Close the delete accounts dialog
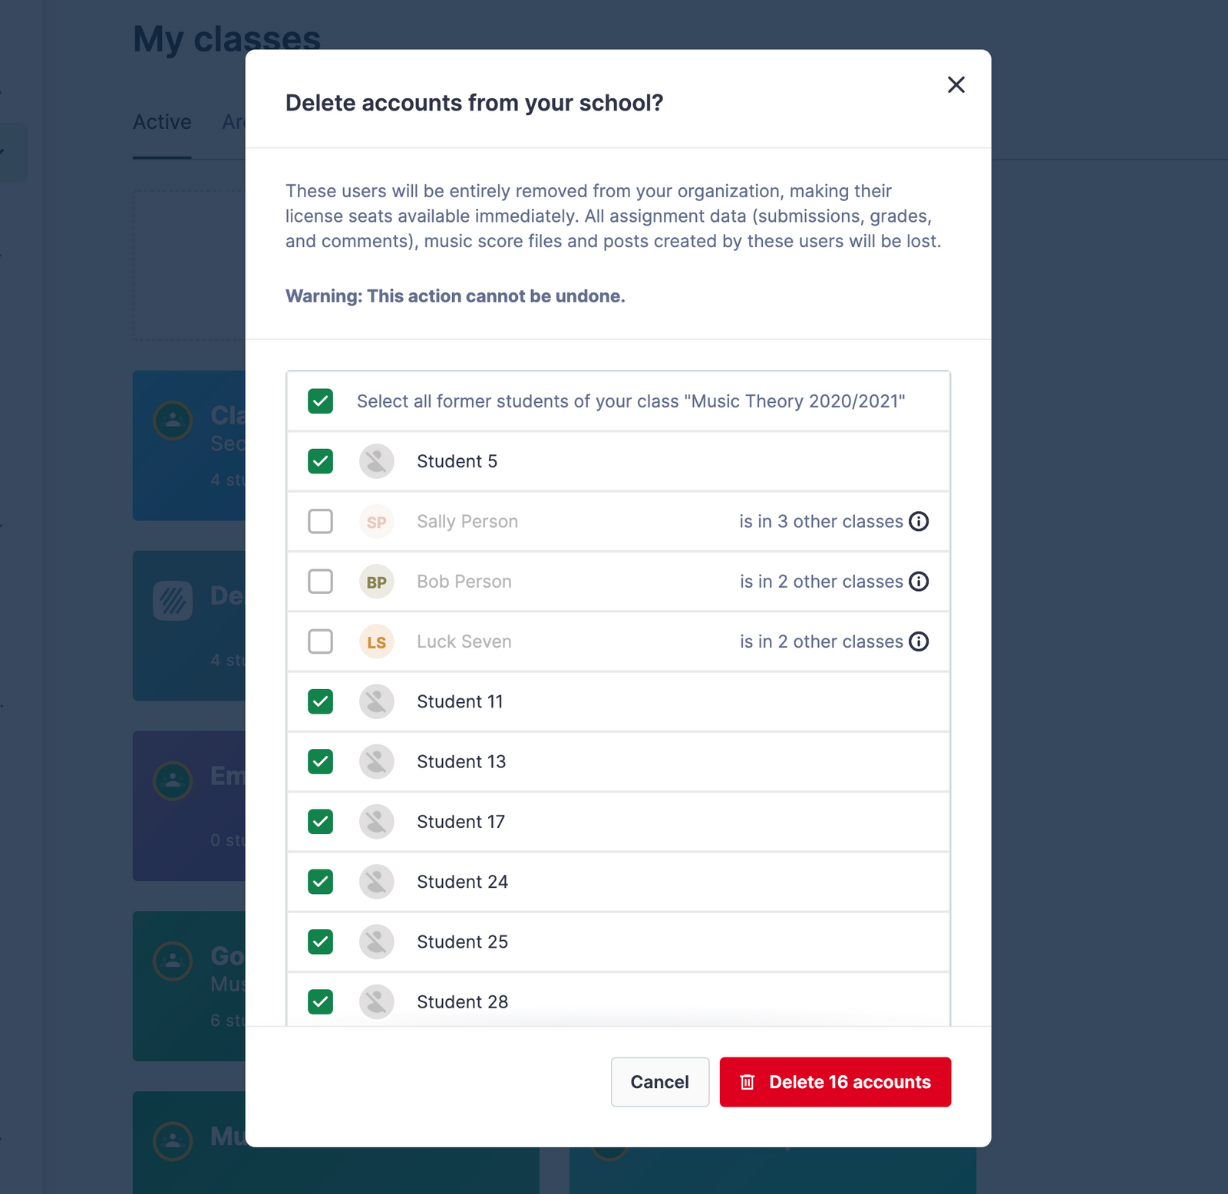The width and height of the screenshot is (1228, 1194). click(x=956, y=85)
